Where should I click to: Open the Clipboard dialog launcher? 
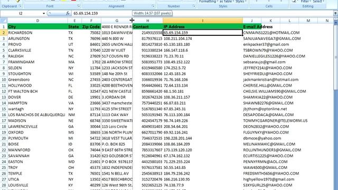coord(20,6)
